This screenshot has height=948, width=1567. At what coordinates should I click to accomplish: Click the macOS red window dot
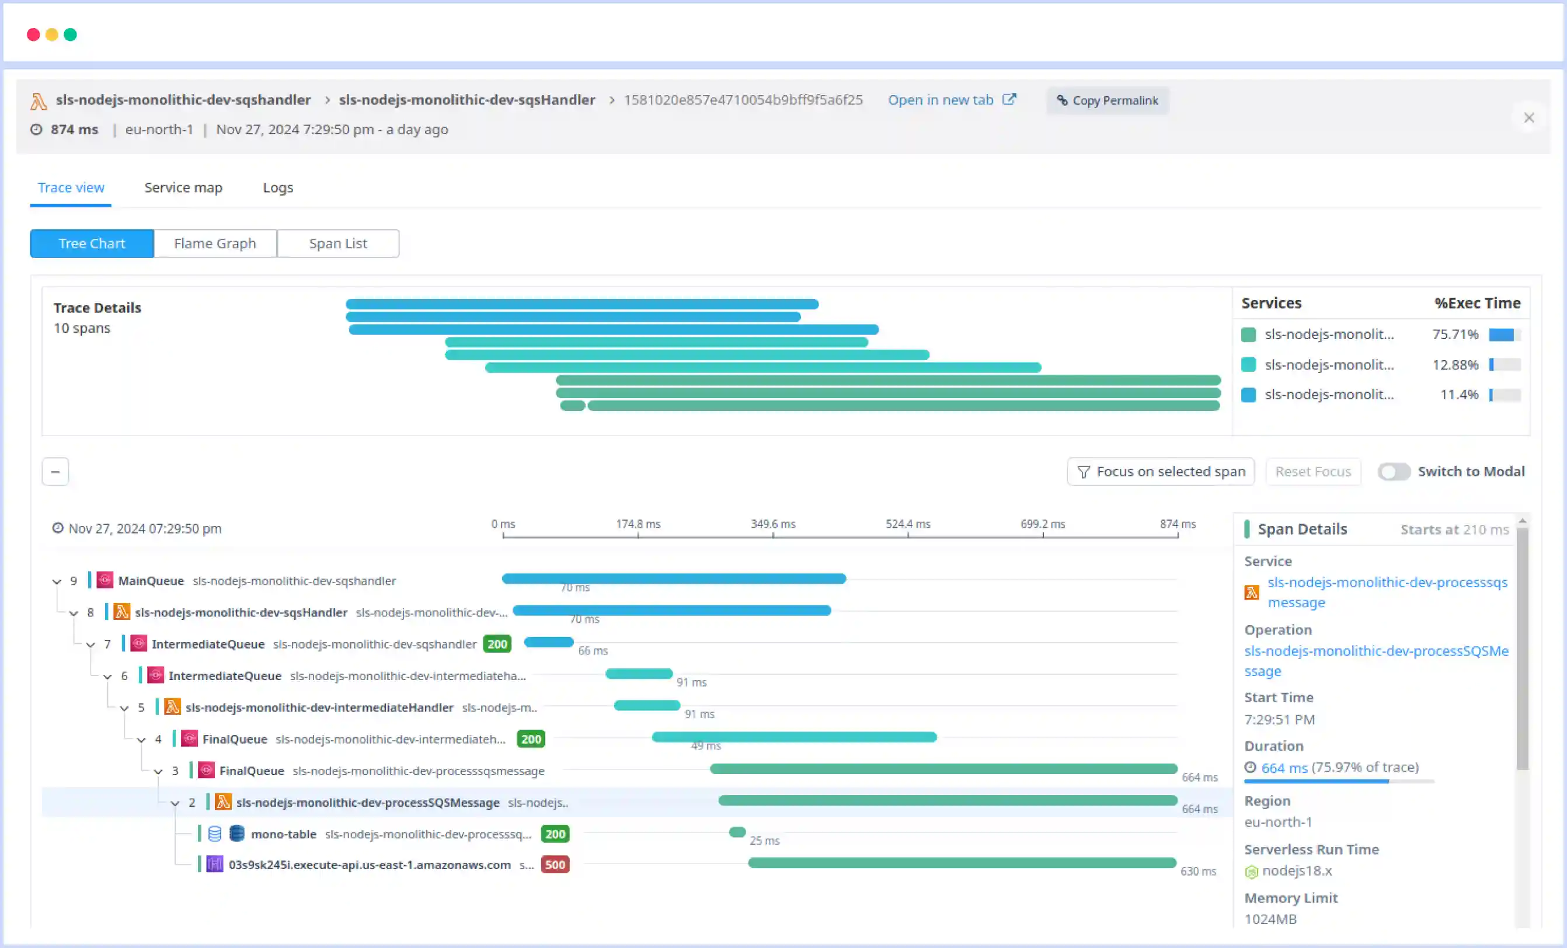33,34
